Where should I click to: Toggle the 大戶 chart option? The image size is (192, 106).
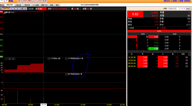5,9
